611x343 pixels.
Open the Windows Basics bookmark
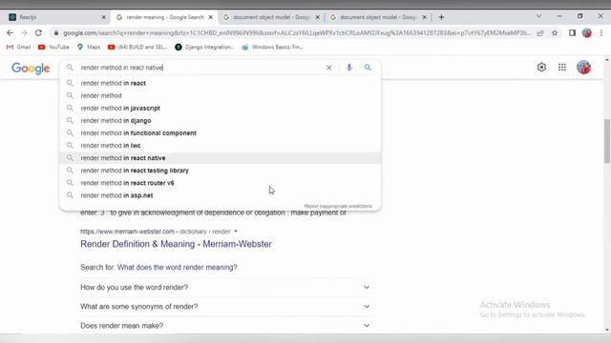[272, 47]
